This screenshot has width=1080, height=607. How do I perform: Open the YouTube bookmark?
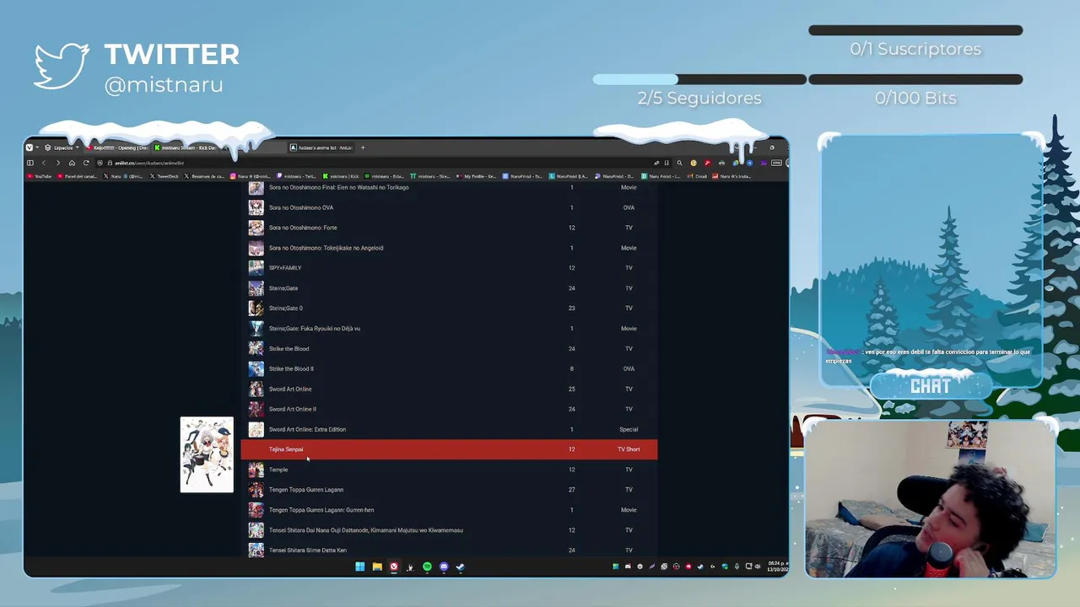[40, 176]
